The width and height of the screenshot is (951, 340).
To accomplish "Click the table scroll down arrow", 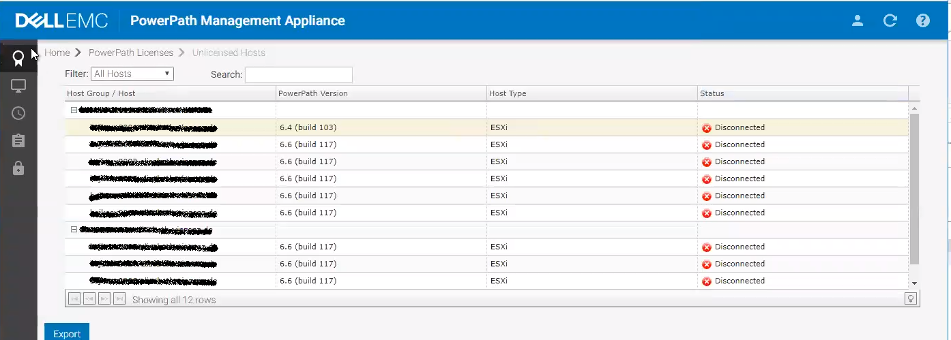I will pos(914,283).
